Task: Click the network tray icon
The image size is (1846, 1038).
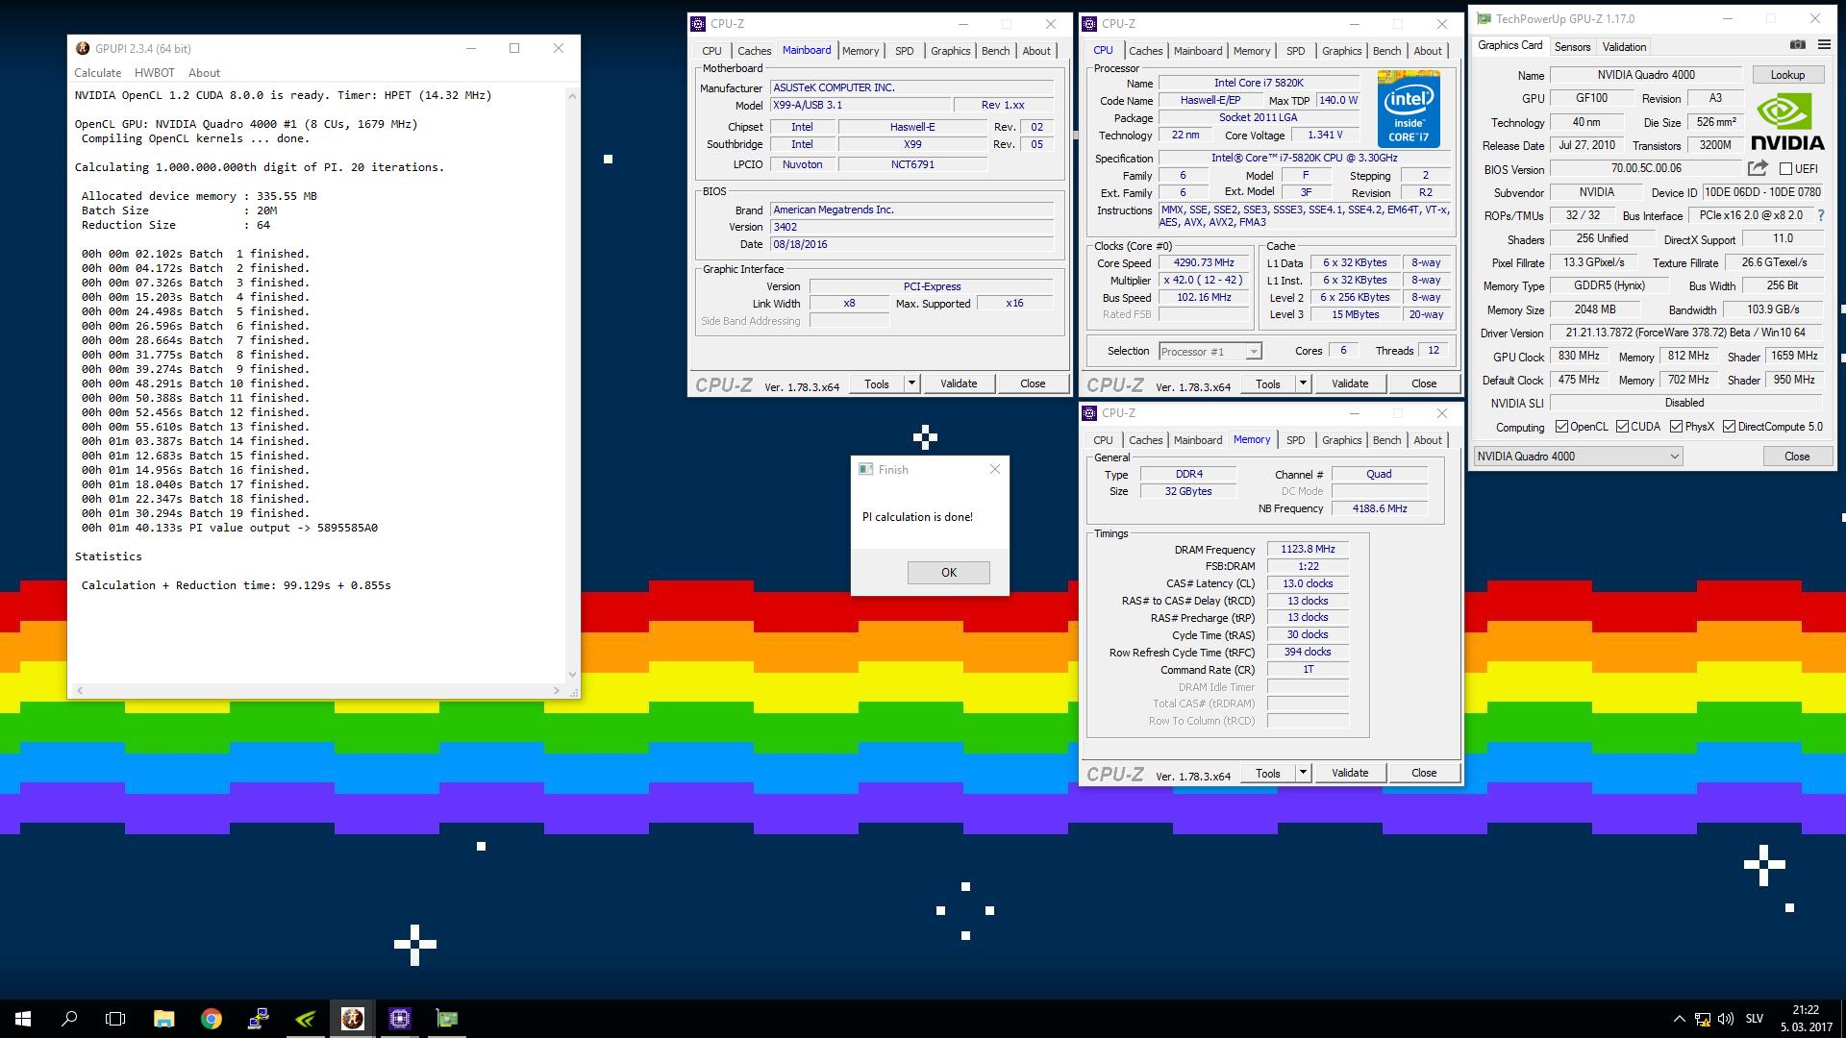Action: (1702, 1019)
